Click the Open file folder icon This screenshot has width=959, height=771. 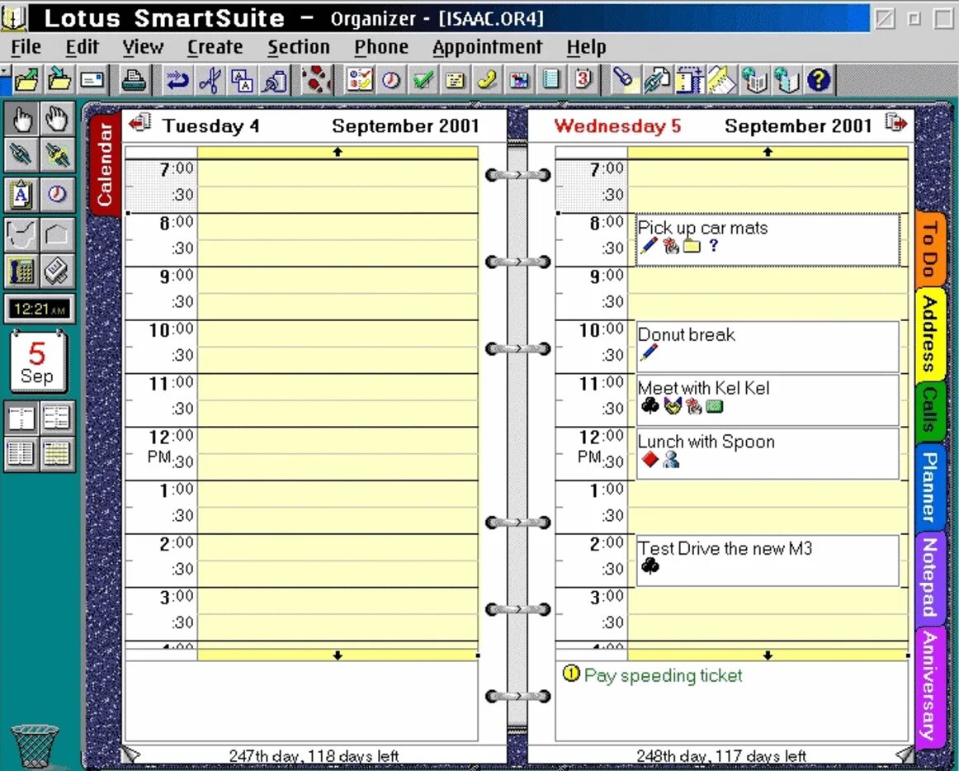click(26, 80)
